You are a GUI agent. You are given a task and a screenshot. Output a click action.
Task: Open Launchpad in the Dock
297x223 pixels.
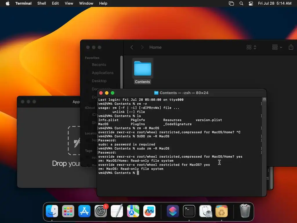click(x=68, y=211)
